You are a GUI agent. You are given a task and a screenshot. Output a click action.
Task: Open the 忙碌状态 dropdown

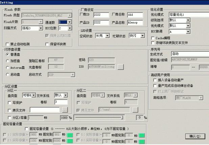coord(142,35)
